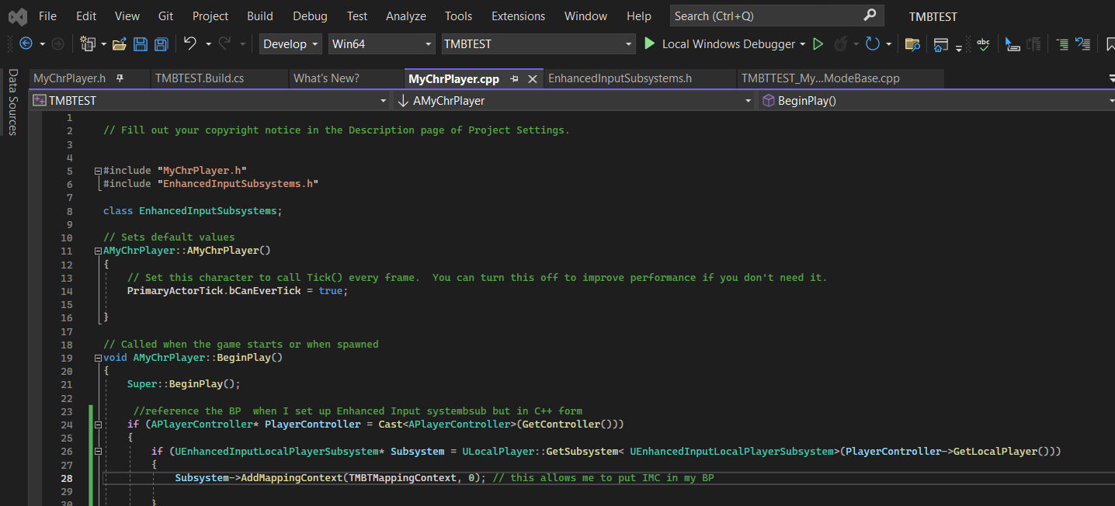Open the BeginPlay() member navigation dropdown

(x=936, y=100)
